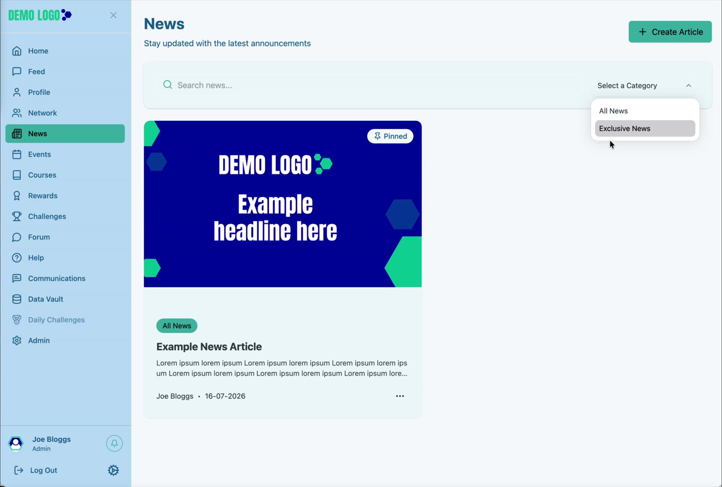Click the Daily Challenges medal icon
Viewport: 722px width, 487px height.
pos(17,320)
